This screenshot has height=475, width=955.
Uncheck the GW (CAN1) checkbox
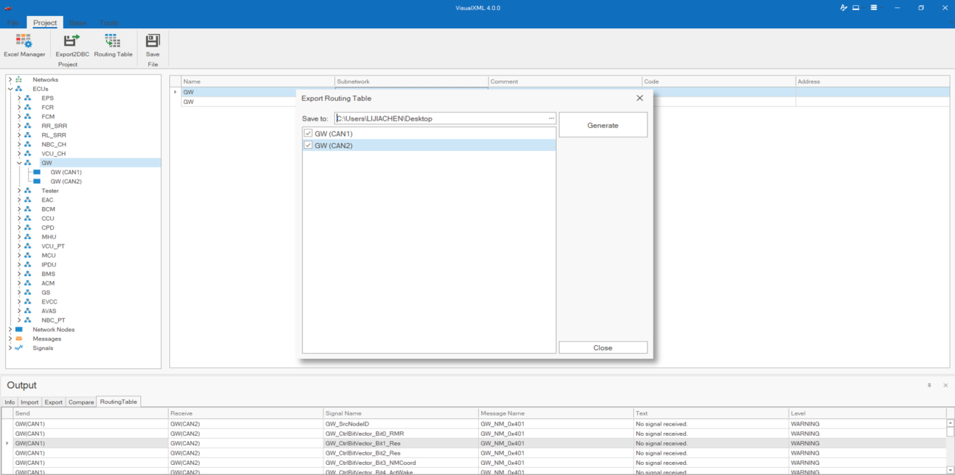tap(308, 134)
